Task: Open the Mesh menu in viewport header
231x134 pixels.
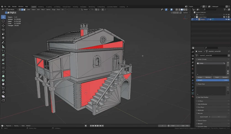Action: [43, 10]
